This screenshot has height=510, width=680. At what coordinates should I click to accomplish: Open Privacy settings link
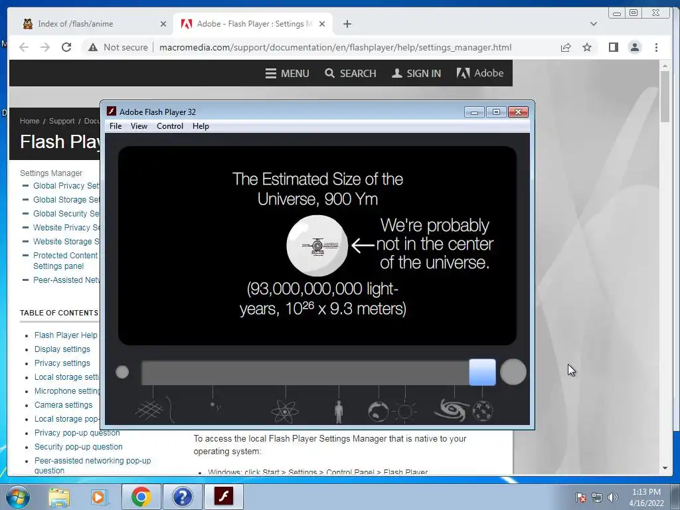pyautogui.click(x=62, y=363)
